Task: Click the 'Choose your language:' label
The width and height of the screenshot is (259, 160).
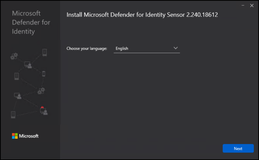Action: [x=87, y=48]
